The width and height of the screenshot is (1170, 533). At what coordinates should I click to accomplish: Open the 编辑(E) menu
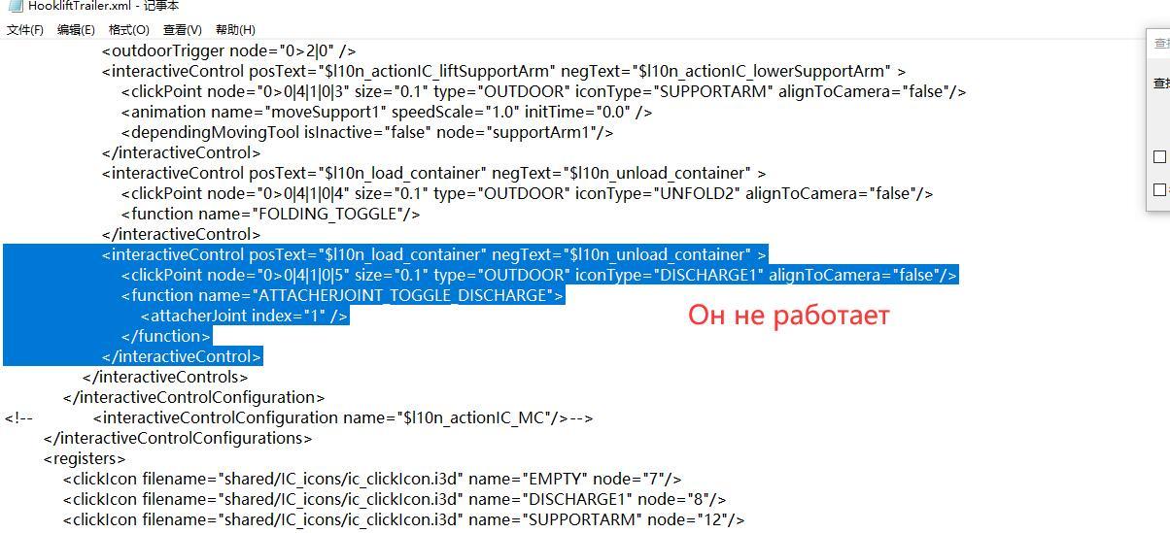click(76, 29)
